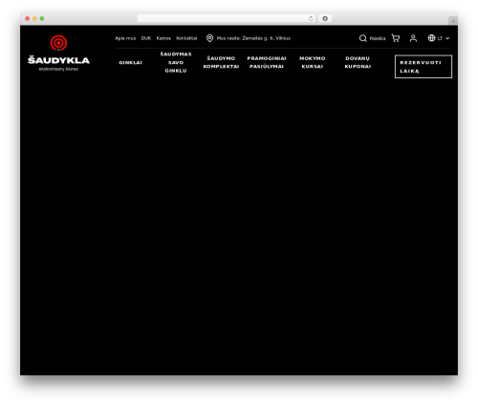
Task: Open the search magnifier icon
Action: 362,38
